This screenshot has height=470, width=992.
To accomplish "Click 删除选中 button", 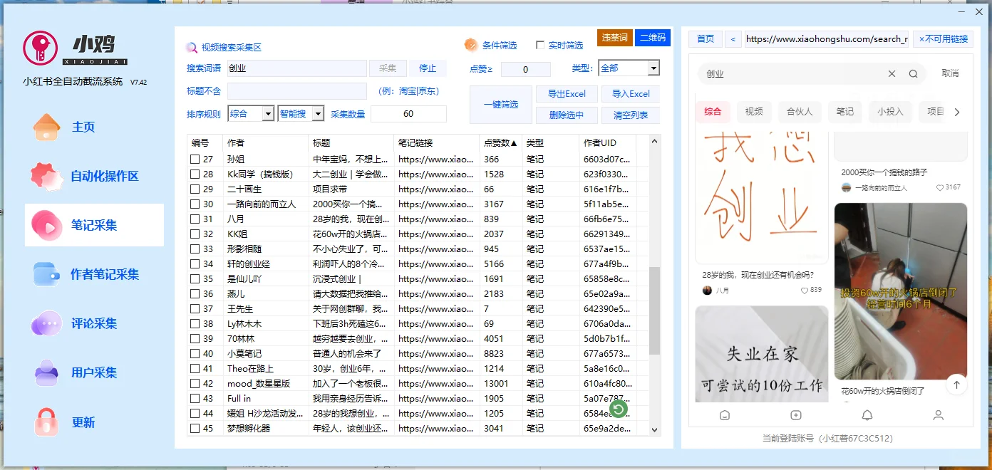I will [567, 115].
